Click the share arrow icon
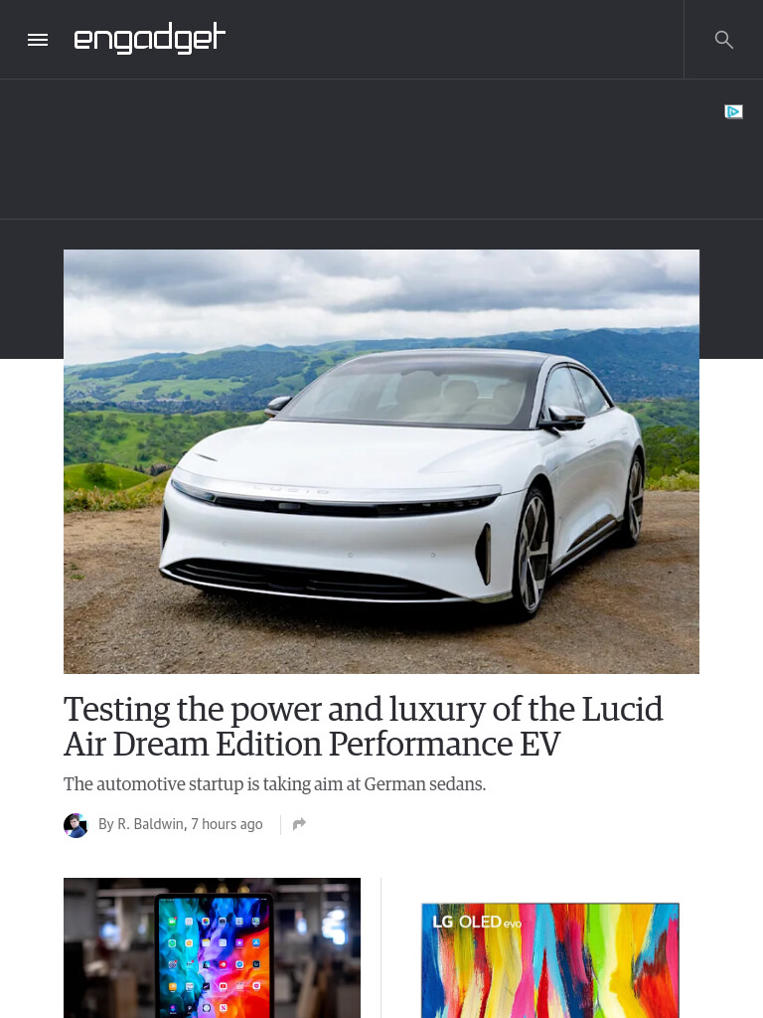 [x=299, y=824]
